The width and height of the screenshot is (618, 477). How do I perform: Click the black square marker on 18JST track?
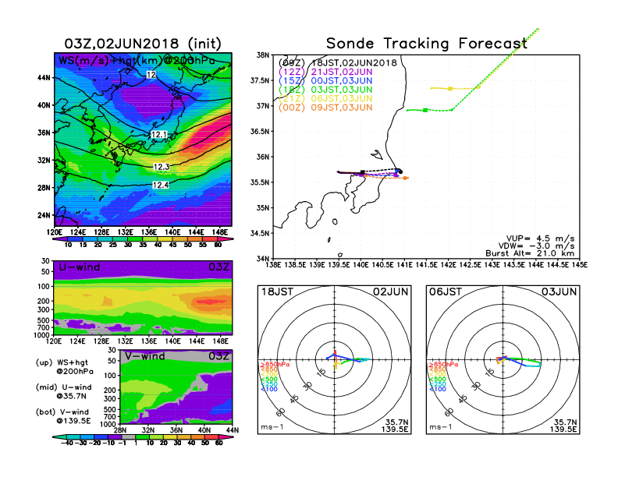pos(362,172)
